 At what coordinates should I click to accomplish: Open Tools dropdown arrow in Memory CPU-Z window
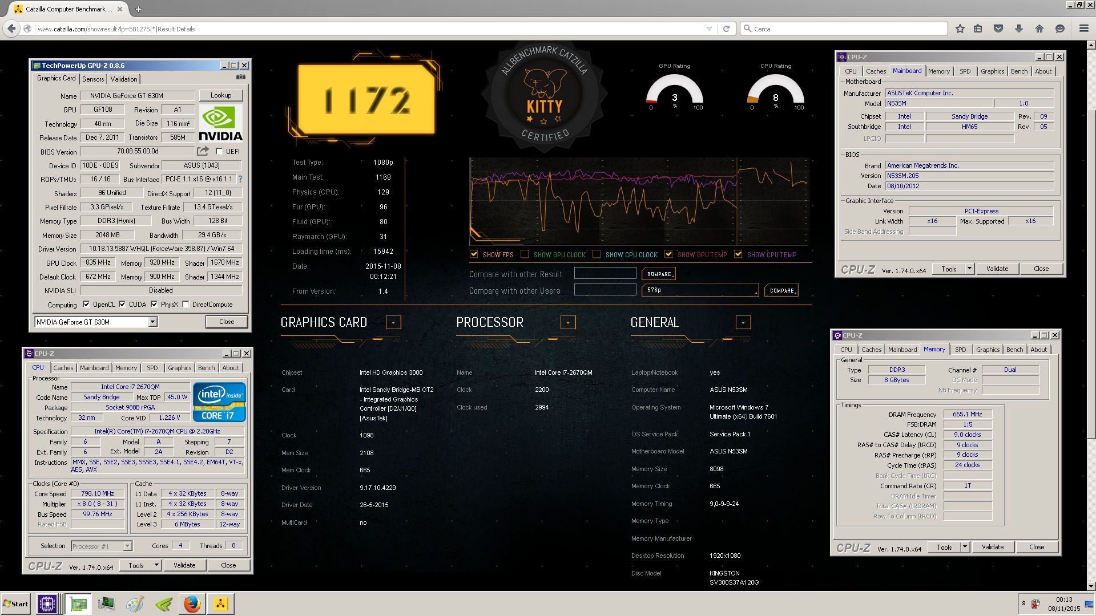click(x=965, y=548)
